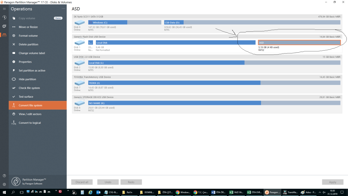Select the ASD FAT32 partition

(x=299, y=42)
